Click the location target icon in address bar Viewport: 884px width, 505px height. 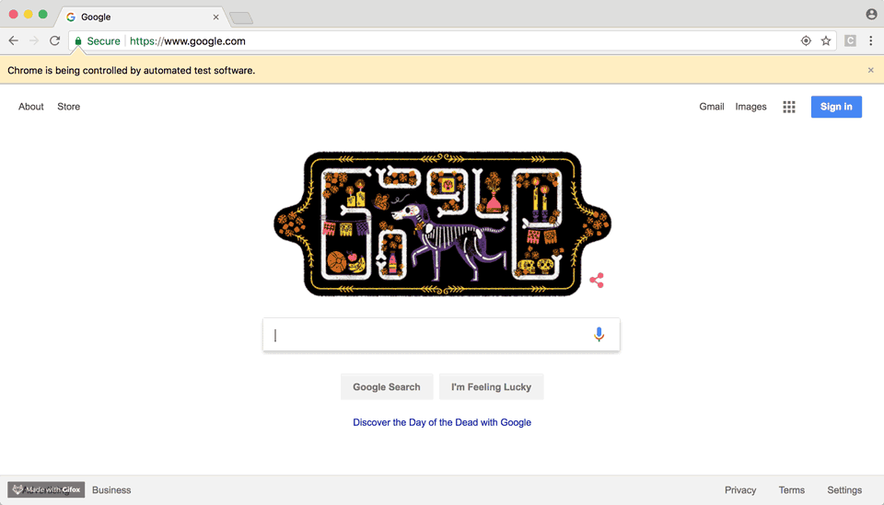807,40
